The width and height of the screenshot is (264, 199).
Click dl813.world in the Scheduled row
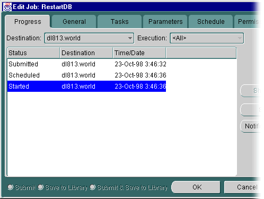[78, 75]
